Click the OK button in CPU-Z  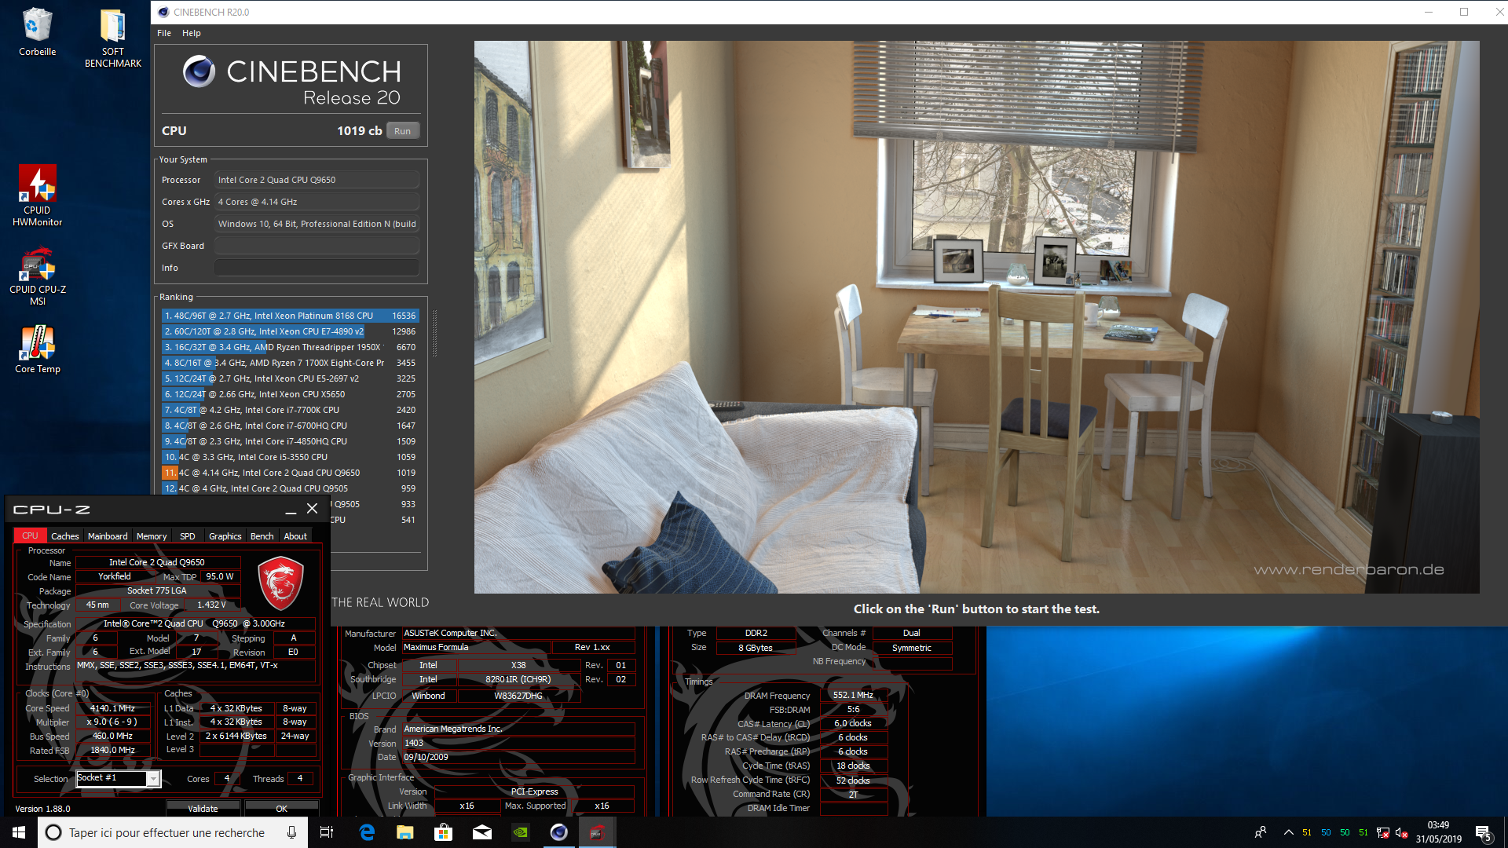coord(281,808)
